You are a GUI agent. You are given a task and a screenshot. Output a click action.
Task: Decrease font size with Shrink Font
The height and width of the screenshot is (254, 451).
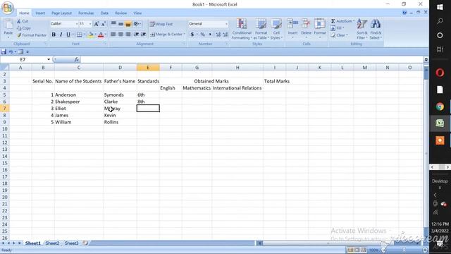pyautogui.click(x=104, y=24)
